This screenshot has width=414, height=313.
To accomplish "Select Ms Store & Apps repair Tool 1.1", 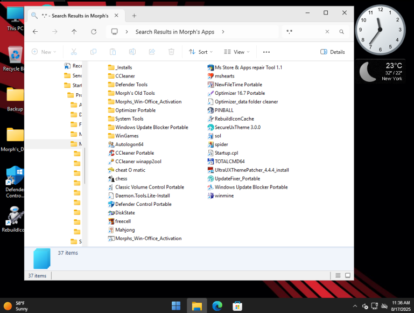I will (x=245, y=68).
